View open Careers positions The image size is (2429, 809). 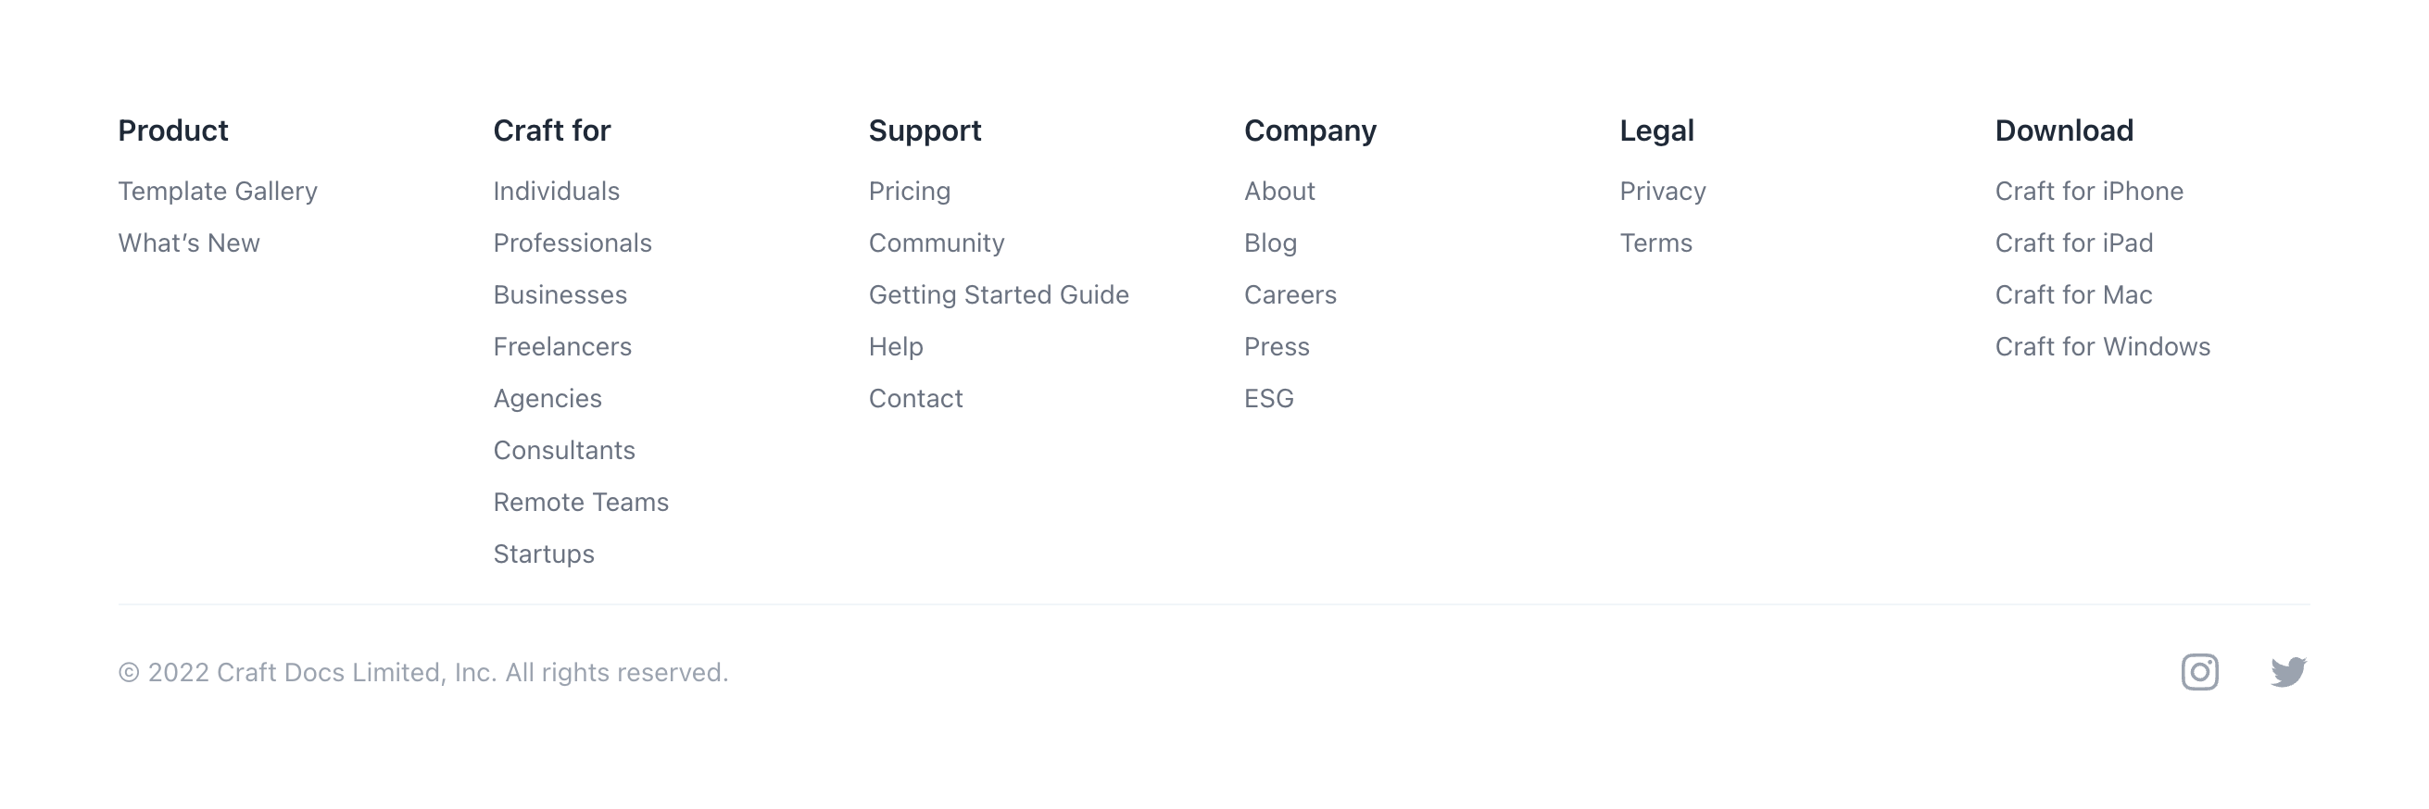(x=1290, y=293)
